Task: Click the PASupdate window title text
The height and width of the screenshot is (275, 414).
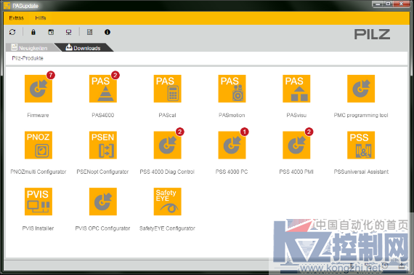Action: (25, 6)
